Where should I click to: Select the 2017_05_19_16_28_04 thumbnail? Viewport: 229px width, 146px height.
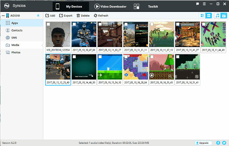[x=136, y=67]
